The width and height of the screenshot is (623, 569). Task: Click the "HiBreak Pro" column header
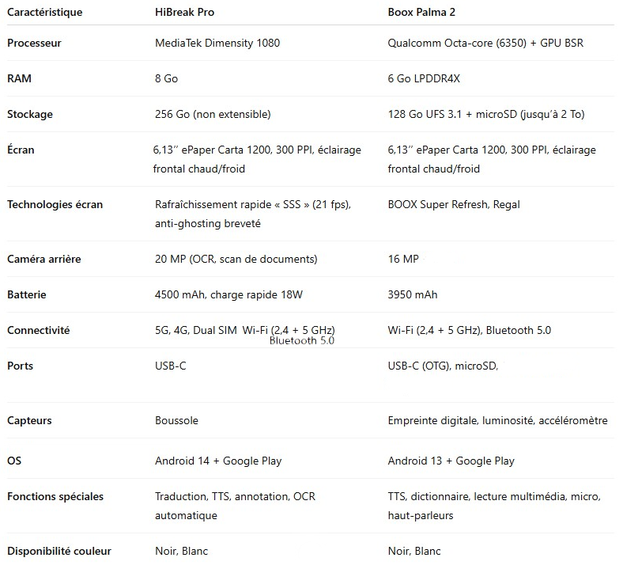184,12
